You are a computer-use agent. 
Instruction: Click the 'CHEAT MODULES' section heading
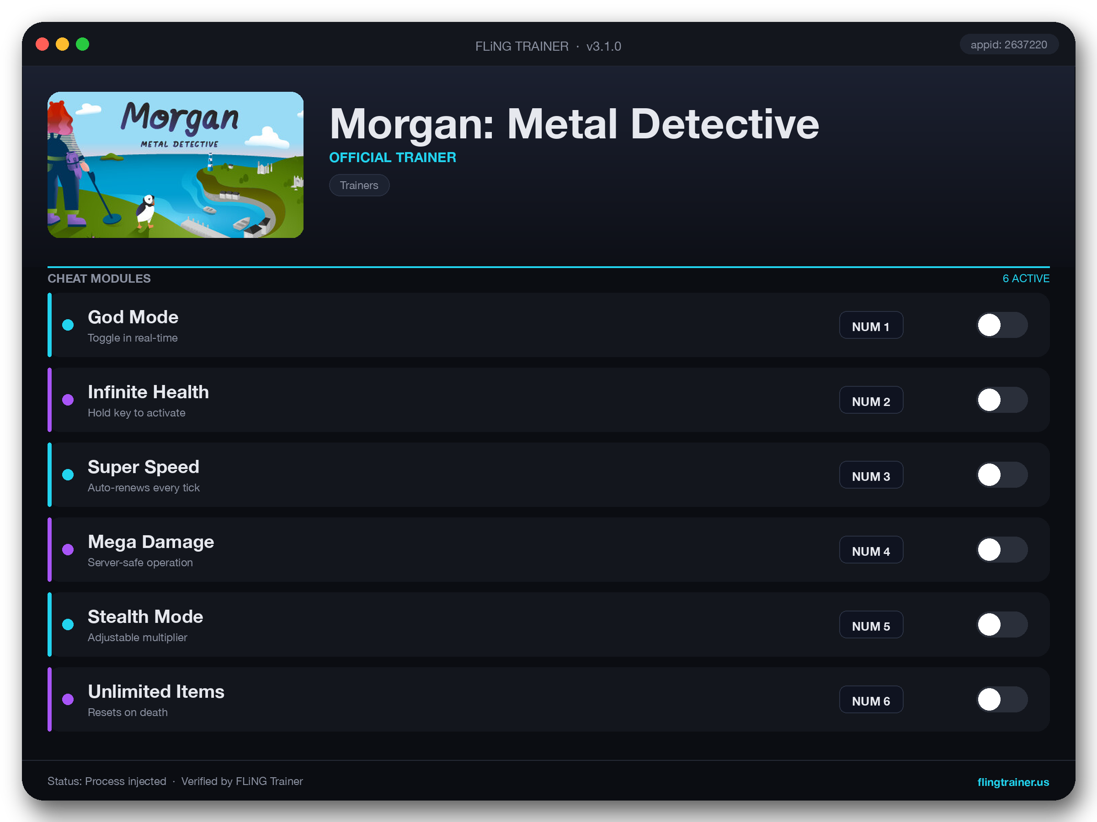[x=99, y=279]
